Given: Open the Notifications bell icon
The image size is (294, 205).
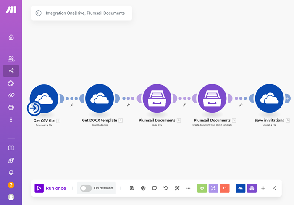Looking at the screenshot, I should click(x=11, y=172).
